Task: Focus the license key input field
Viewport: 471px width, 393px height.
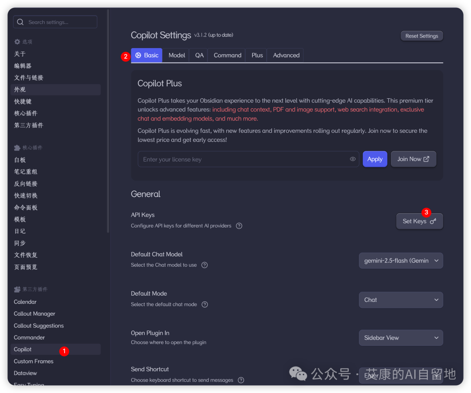Action: 249,159
